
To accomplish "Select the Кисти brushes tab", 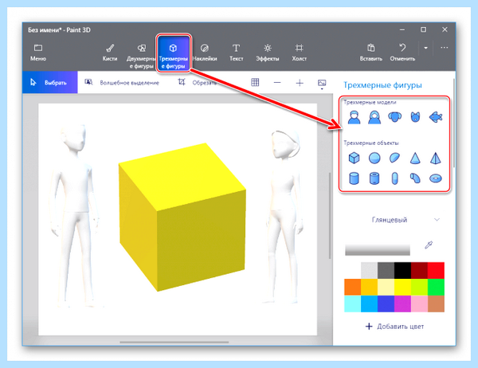I will [110, 52].
